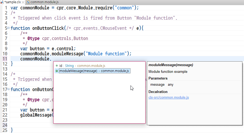
Task: Click the common.module.js tab file icon
Action: tap(28, 2)
